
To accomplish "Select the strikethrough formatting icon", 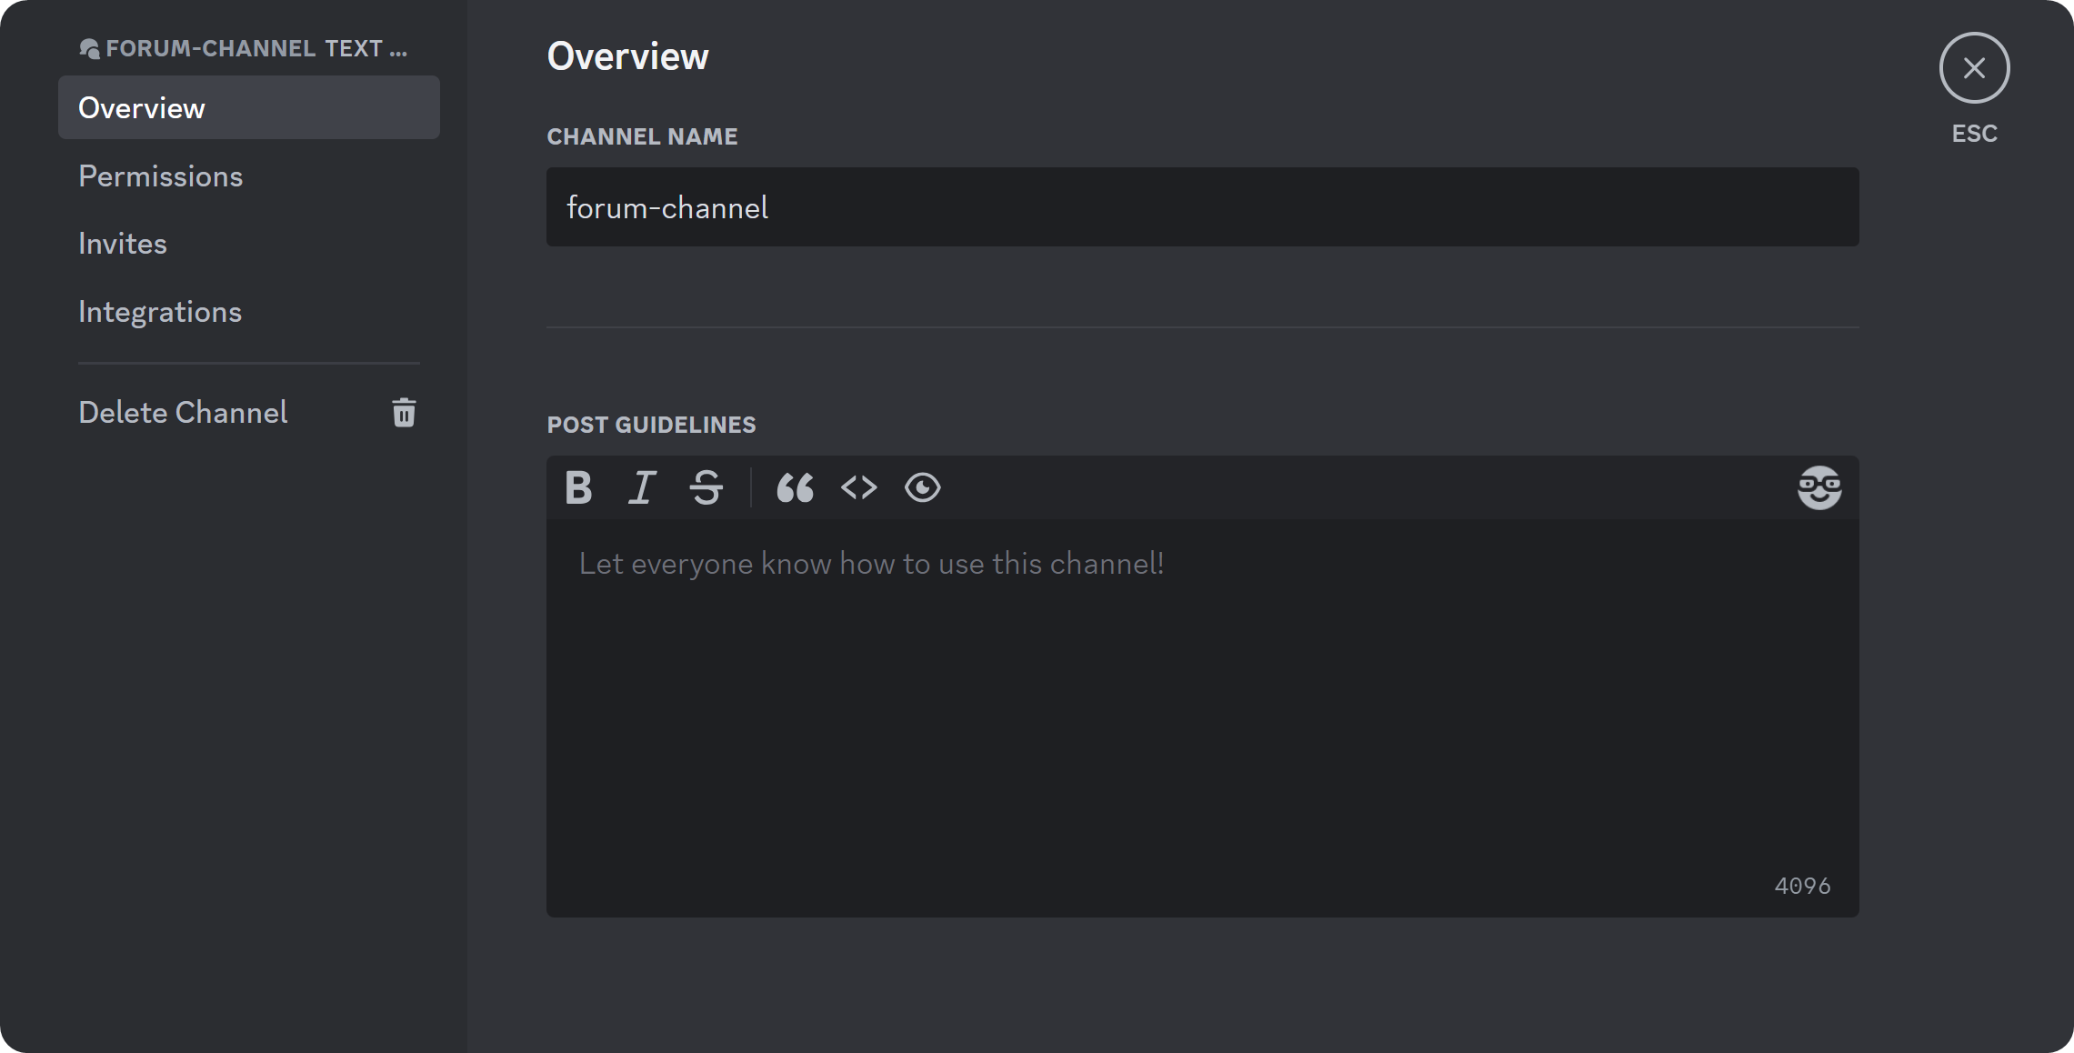I will tap(706, 487).
